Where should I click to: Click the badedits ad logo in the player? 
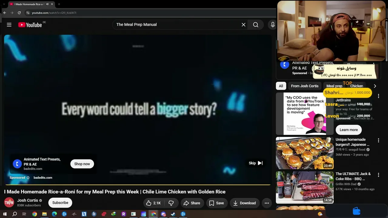pos(17,164)
